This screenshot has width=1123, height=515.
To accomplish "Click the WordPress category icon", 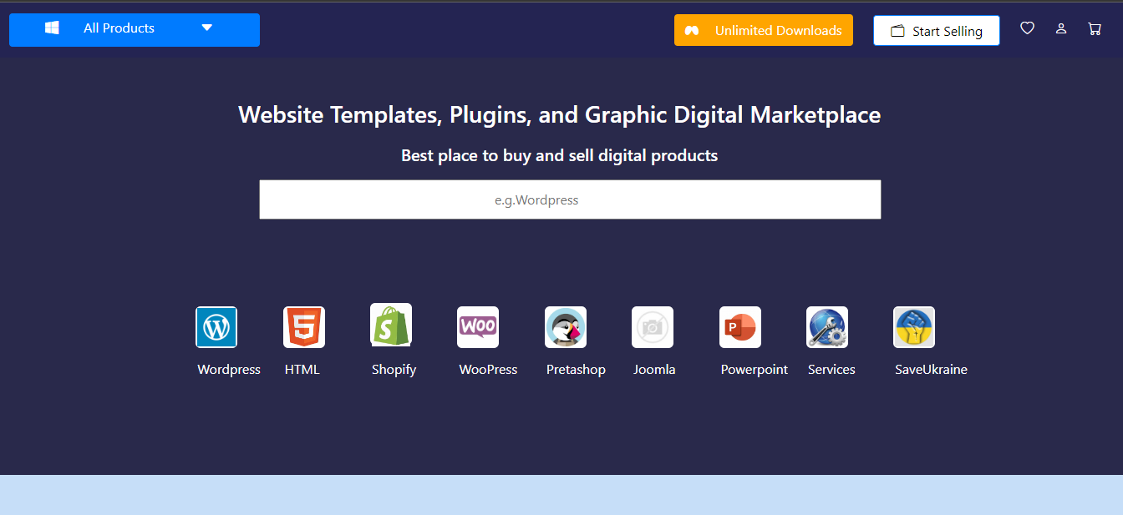I will coord(216,327).
